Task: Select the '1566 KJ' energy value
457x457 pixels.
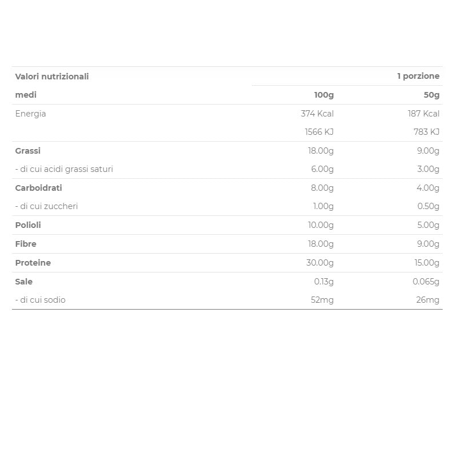Action: click(319, 132)
